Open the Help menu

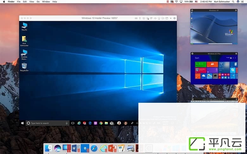coord(55,2)
